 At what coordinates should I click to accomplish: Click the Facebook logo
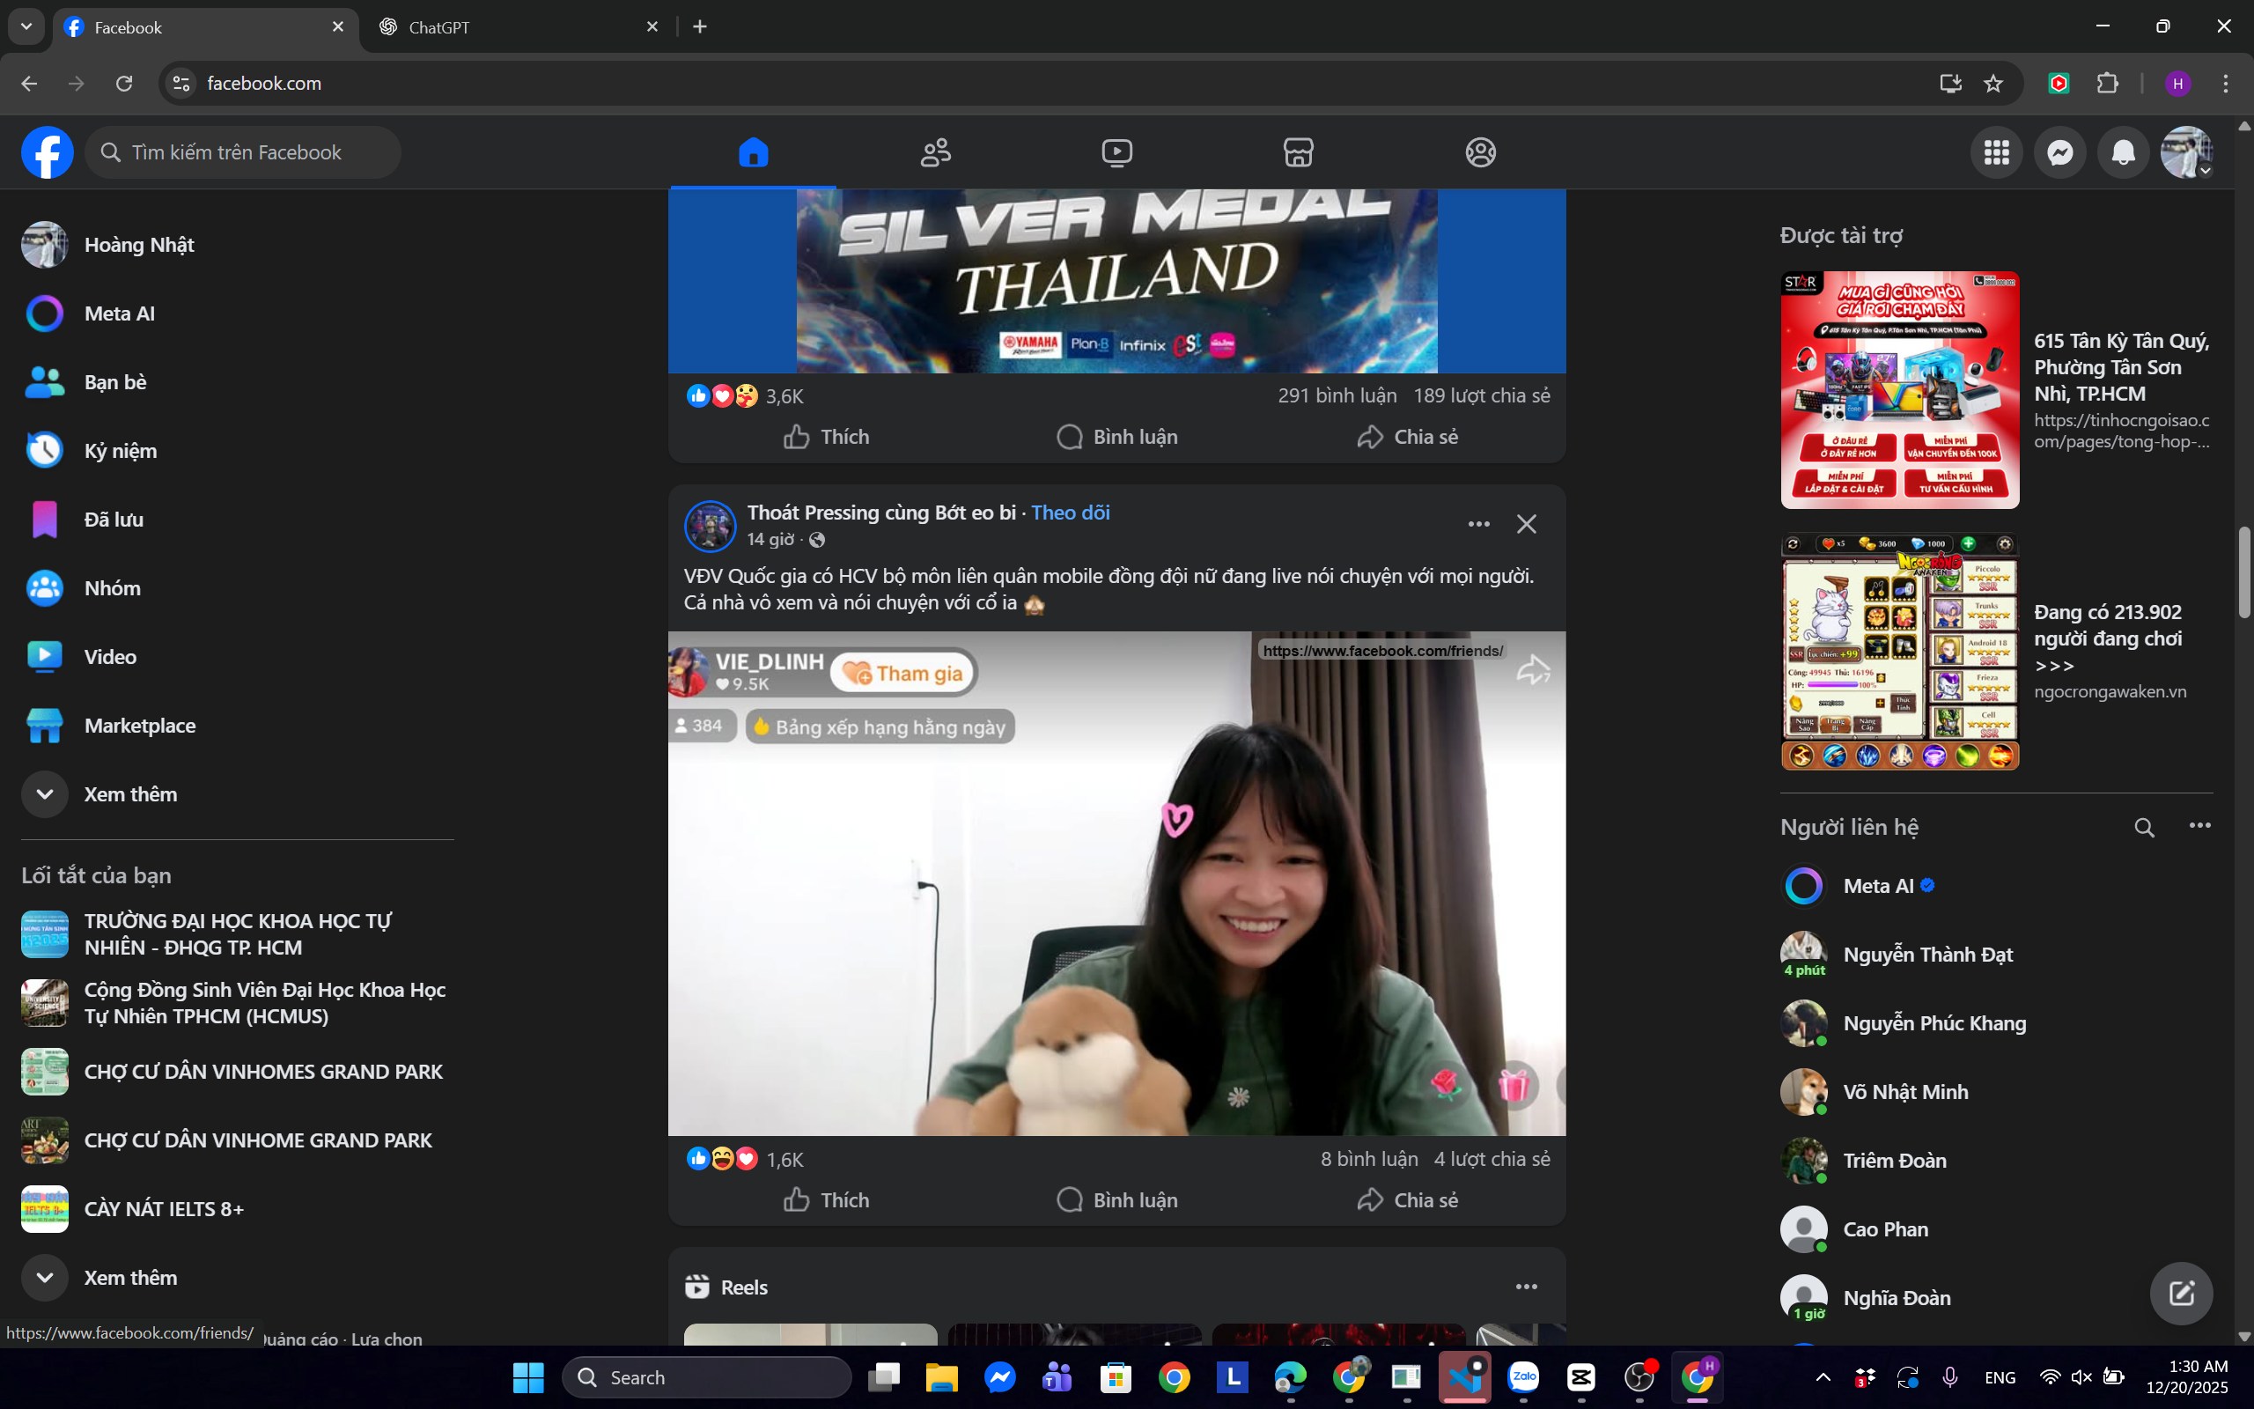tap(47, 151)
